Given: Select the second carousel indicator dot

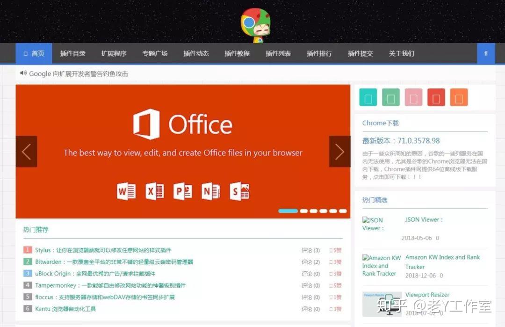Looking at the screenshot, I should tap(304, 211).
